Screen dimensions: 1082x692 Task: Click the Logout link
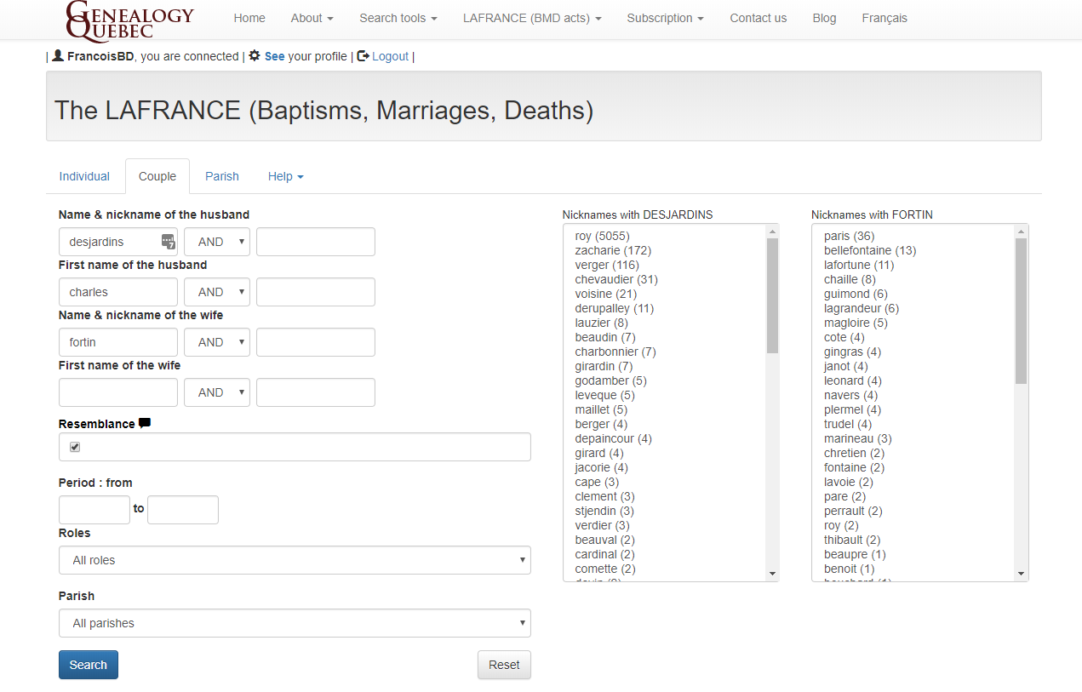pos(391,56)
